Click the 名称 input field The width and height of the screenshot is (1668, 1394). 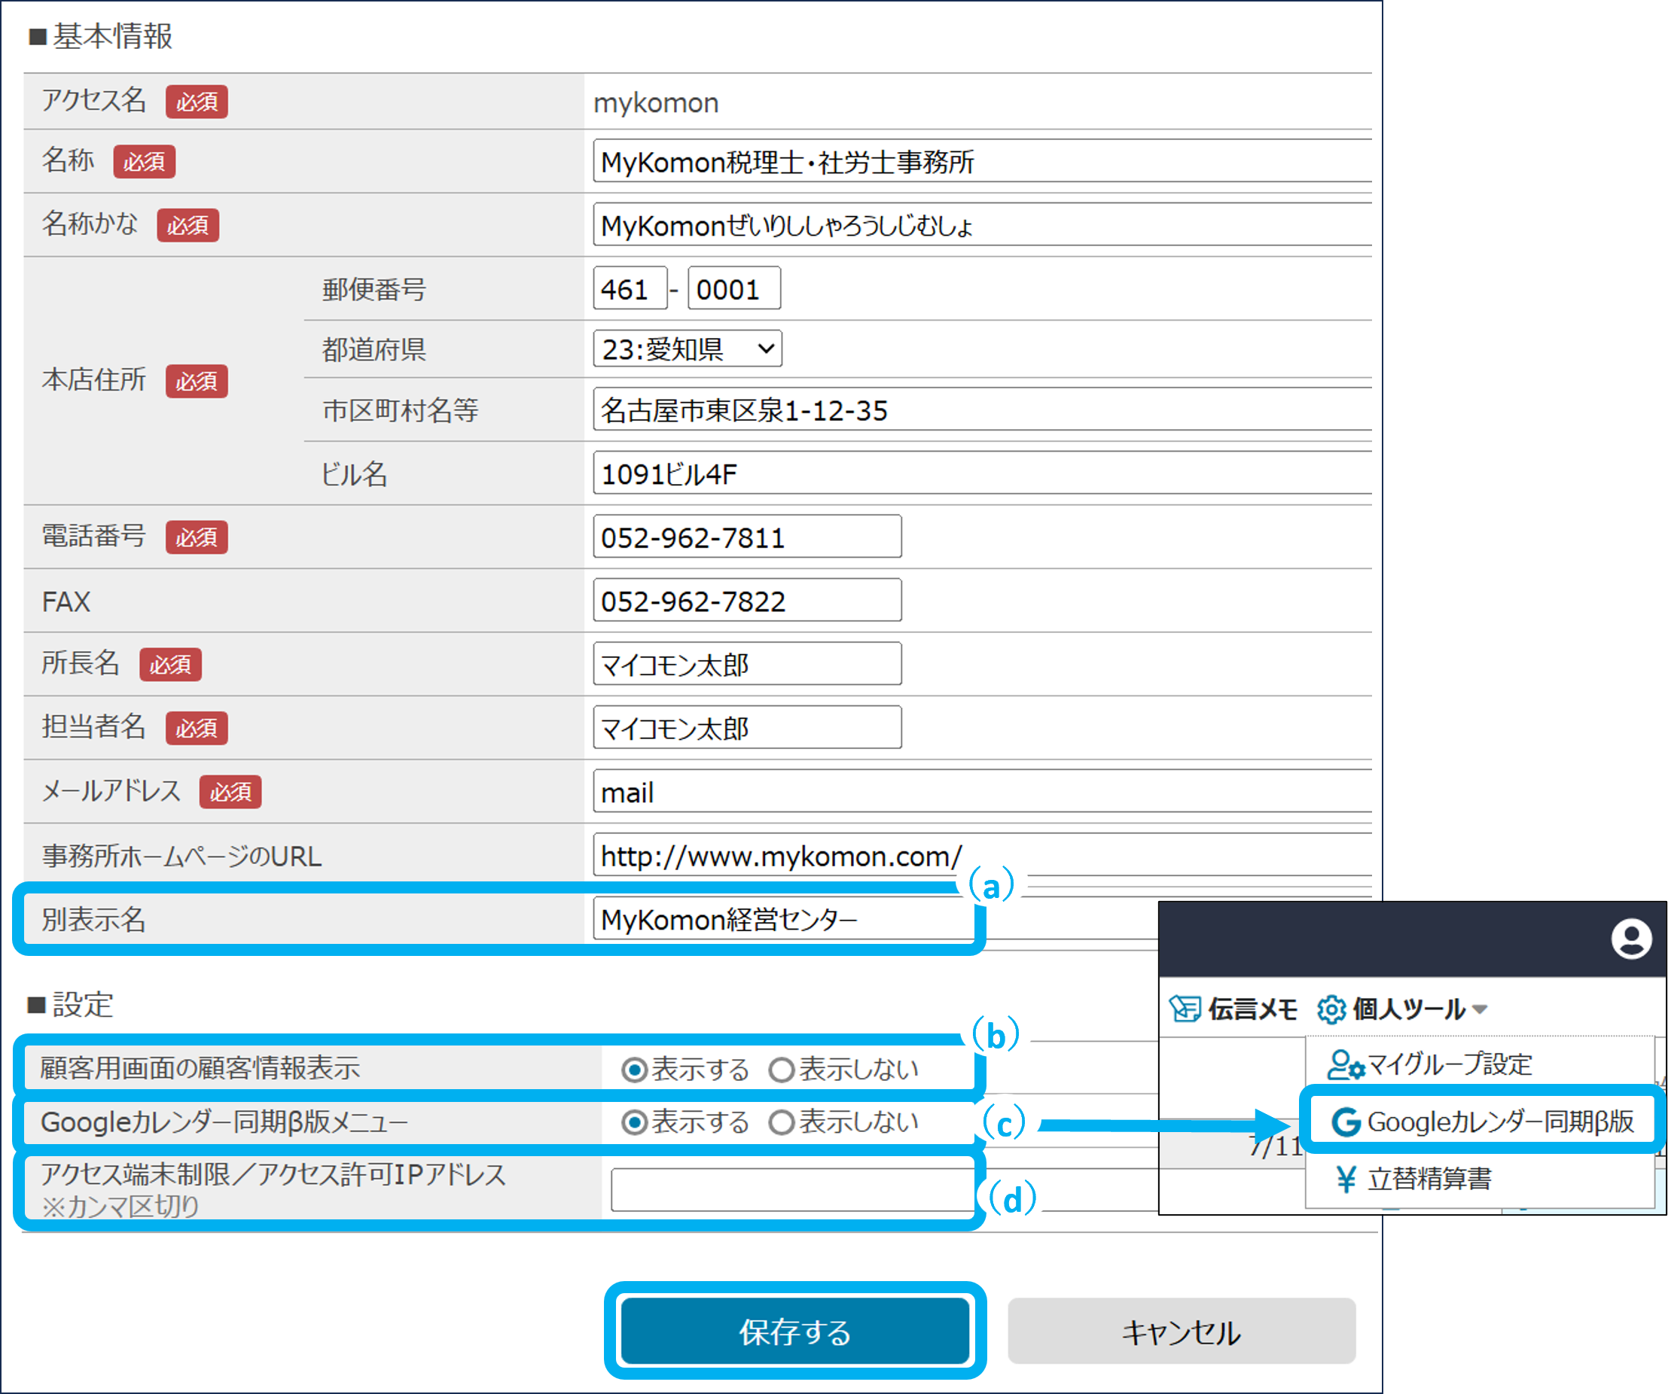point(983,161)
